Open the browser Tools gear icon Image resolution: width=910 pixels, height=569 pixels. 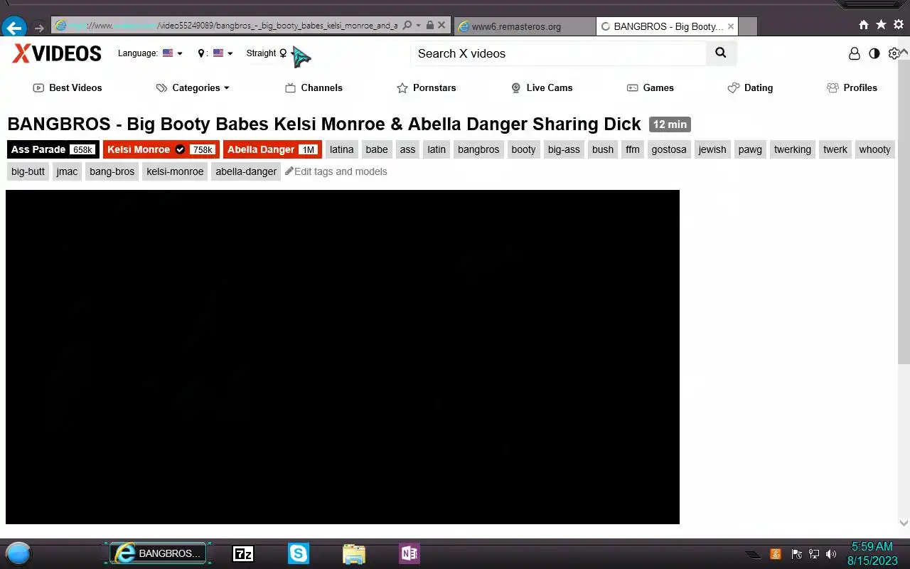[898, 25]
